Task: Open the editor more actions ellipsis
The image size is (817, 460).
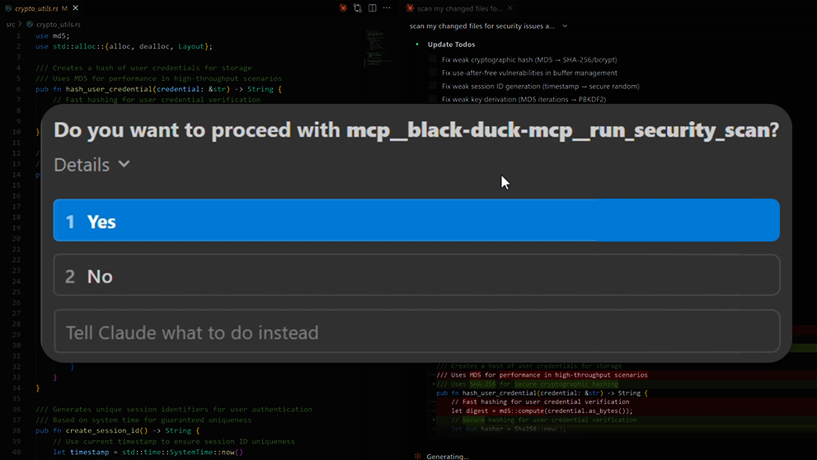Action: click(x=387, y=8)
